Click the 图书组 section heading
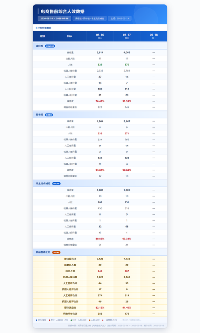Screen dimensions: 200x333 pos(40,115)
